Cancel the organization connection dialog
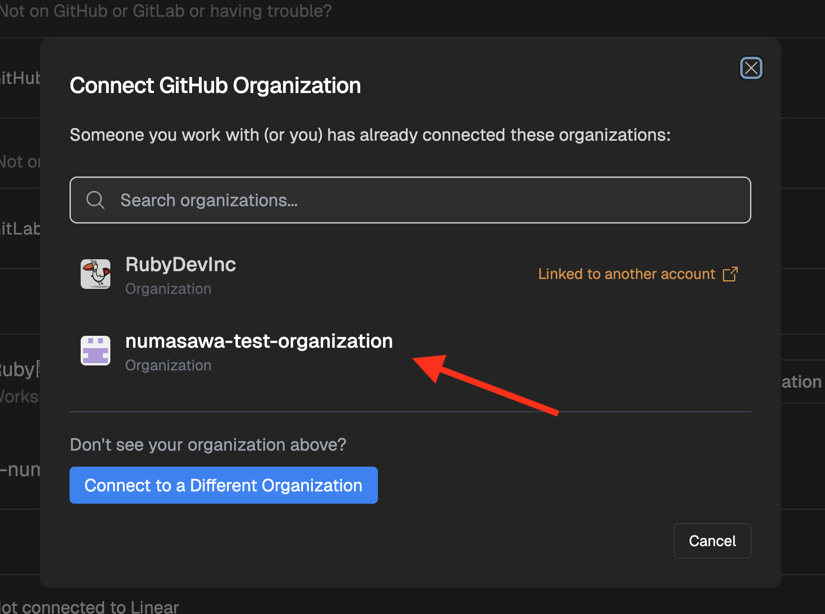 [x=712, y=541]
